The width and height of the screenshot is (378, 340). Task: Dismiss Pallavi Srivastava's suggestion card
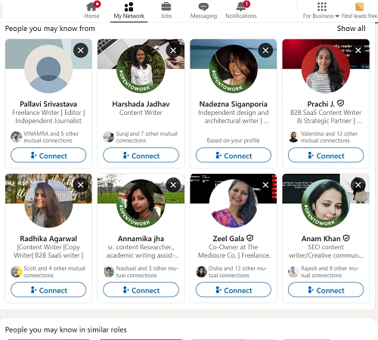coord(81,51)
